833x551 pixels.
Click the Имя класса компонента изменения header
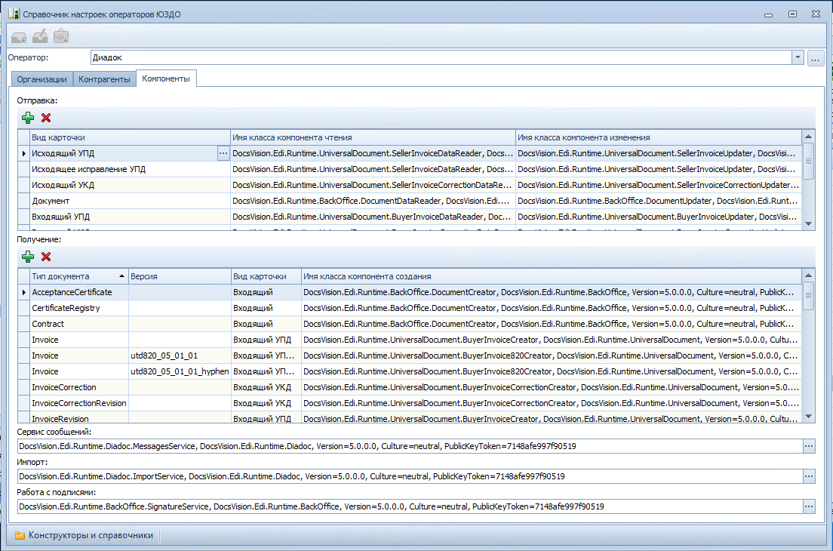point(658,137)
